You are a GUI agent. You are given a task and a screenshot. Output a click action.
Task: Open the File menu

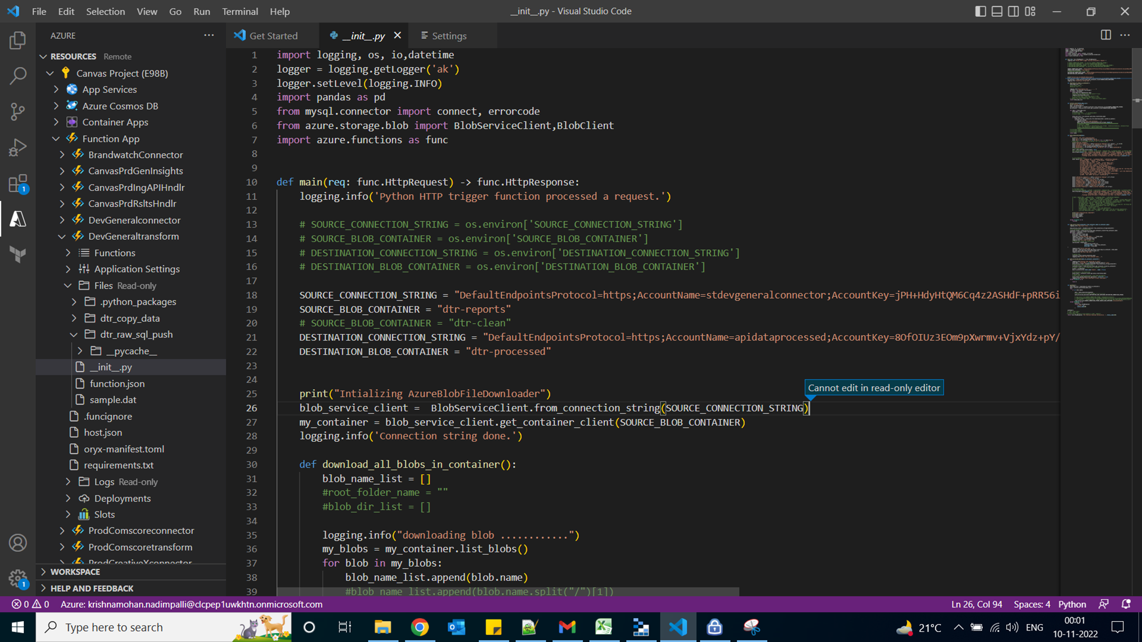(x=39, y=11)
